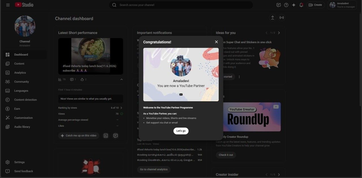The width and height of the screenshot is (362, 178).
Task: Click the upload videos arrow icon
Action: [273, 17]
